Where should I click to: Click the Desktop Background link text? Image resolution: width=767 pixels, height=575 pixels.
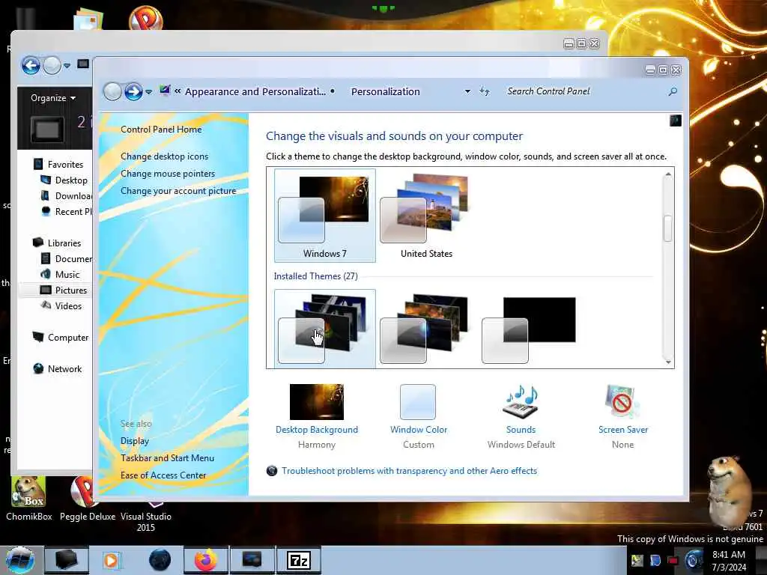317,430
